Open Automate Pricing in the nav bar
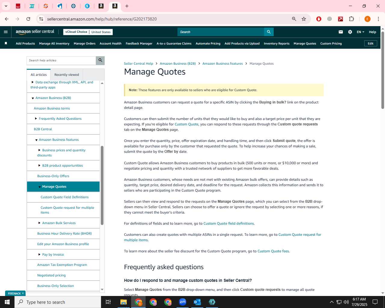Image resolution: width=385 pixels, height=308 pixels. (x=208, y=43)
